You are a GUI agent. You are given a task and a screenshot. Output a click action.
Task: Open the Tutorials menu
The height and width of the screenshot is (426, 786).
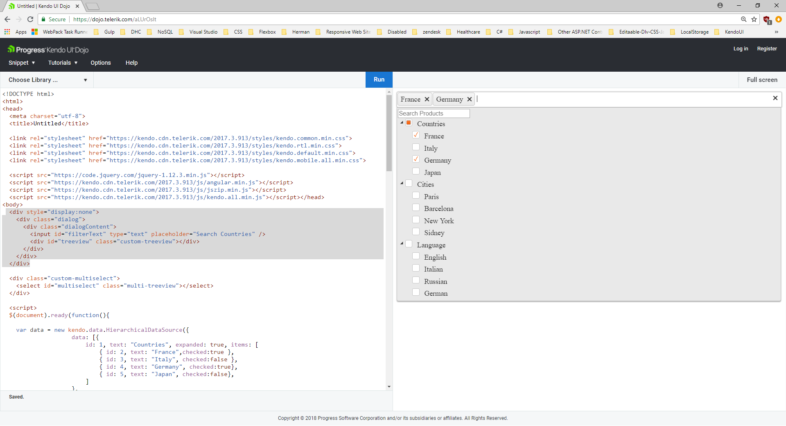click(x=63, y=63)
